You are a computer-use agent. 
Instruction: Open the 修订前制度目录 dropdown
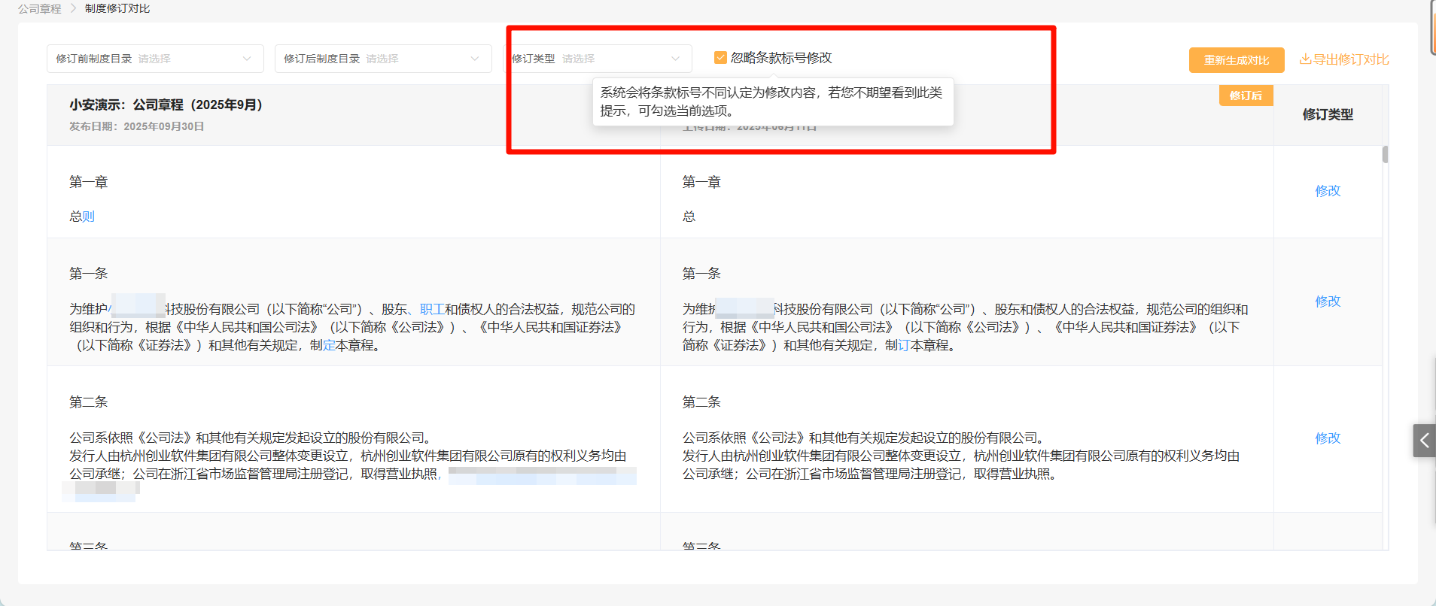[x=155, y=59]
